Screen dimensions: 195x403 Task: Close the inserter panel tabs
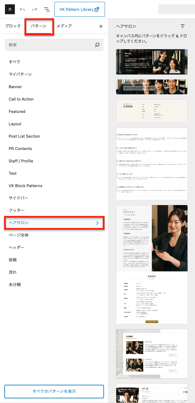[x=101, y=26]
